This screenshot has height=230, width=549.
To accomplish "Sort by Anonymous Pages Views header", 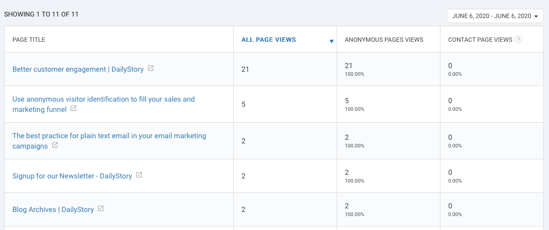I will (384, 40).
